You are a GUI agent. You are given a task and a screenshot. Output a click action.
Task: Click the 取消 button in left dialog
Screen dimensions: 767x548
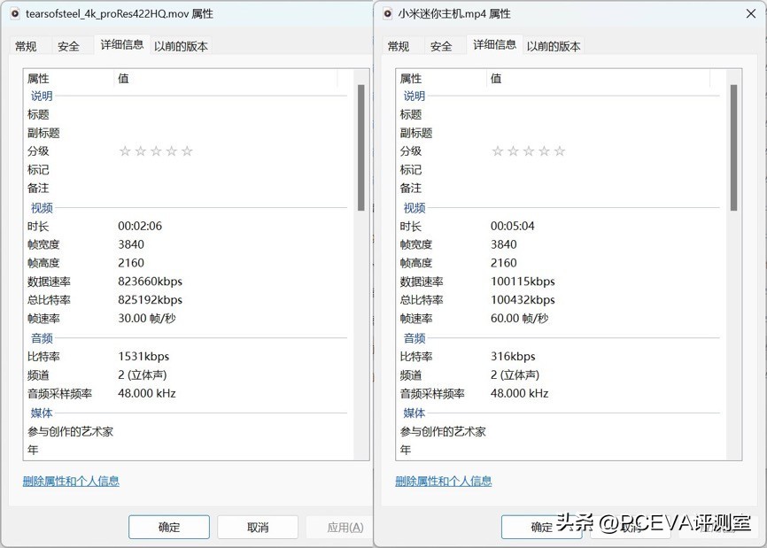257,526
